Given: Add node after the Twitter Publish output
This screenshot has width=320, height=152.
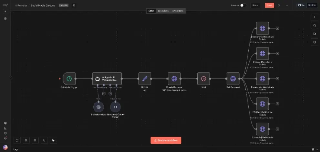Looking at the screenshot, I should [277, 104].
